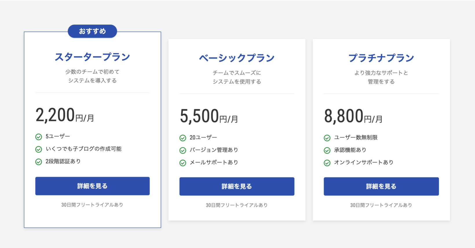Click the 2,200円/月 price
This screenshot has width=475, height=248.
click(65, 115)
